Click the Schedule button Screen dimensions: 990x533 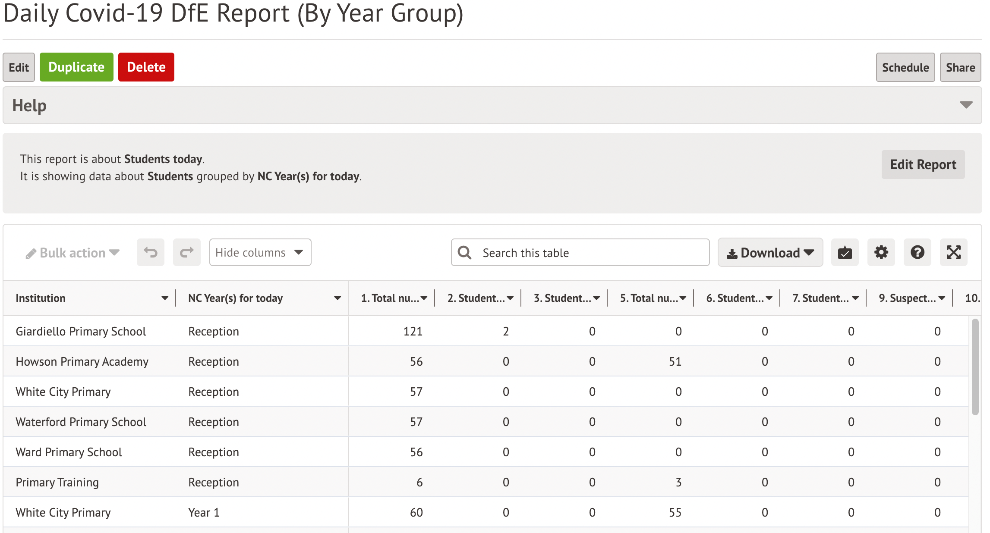click(905, 67)
